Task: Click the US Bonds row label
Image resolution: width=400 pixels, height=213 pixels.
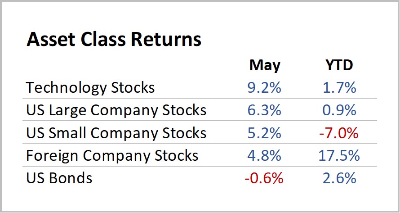Action: tap(59, 178)
